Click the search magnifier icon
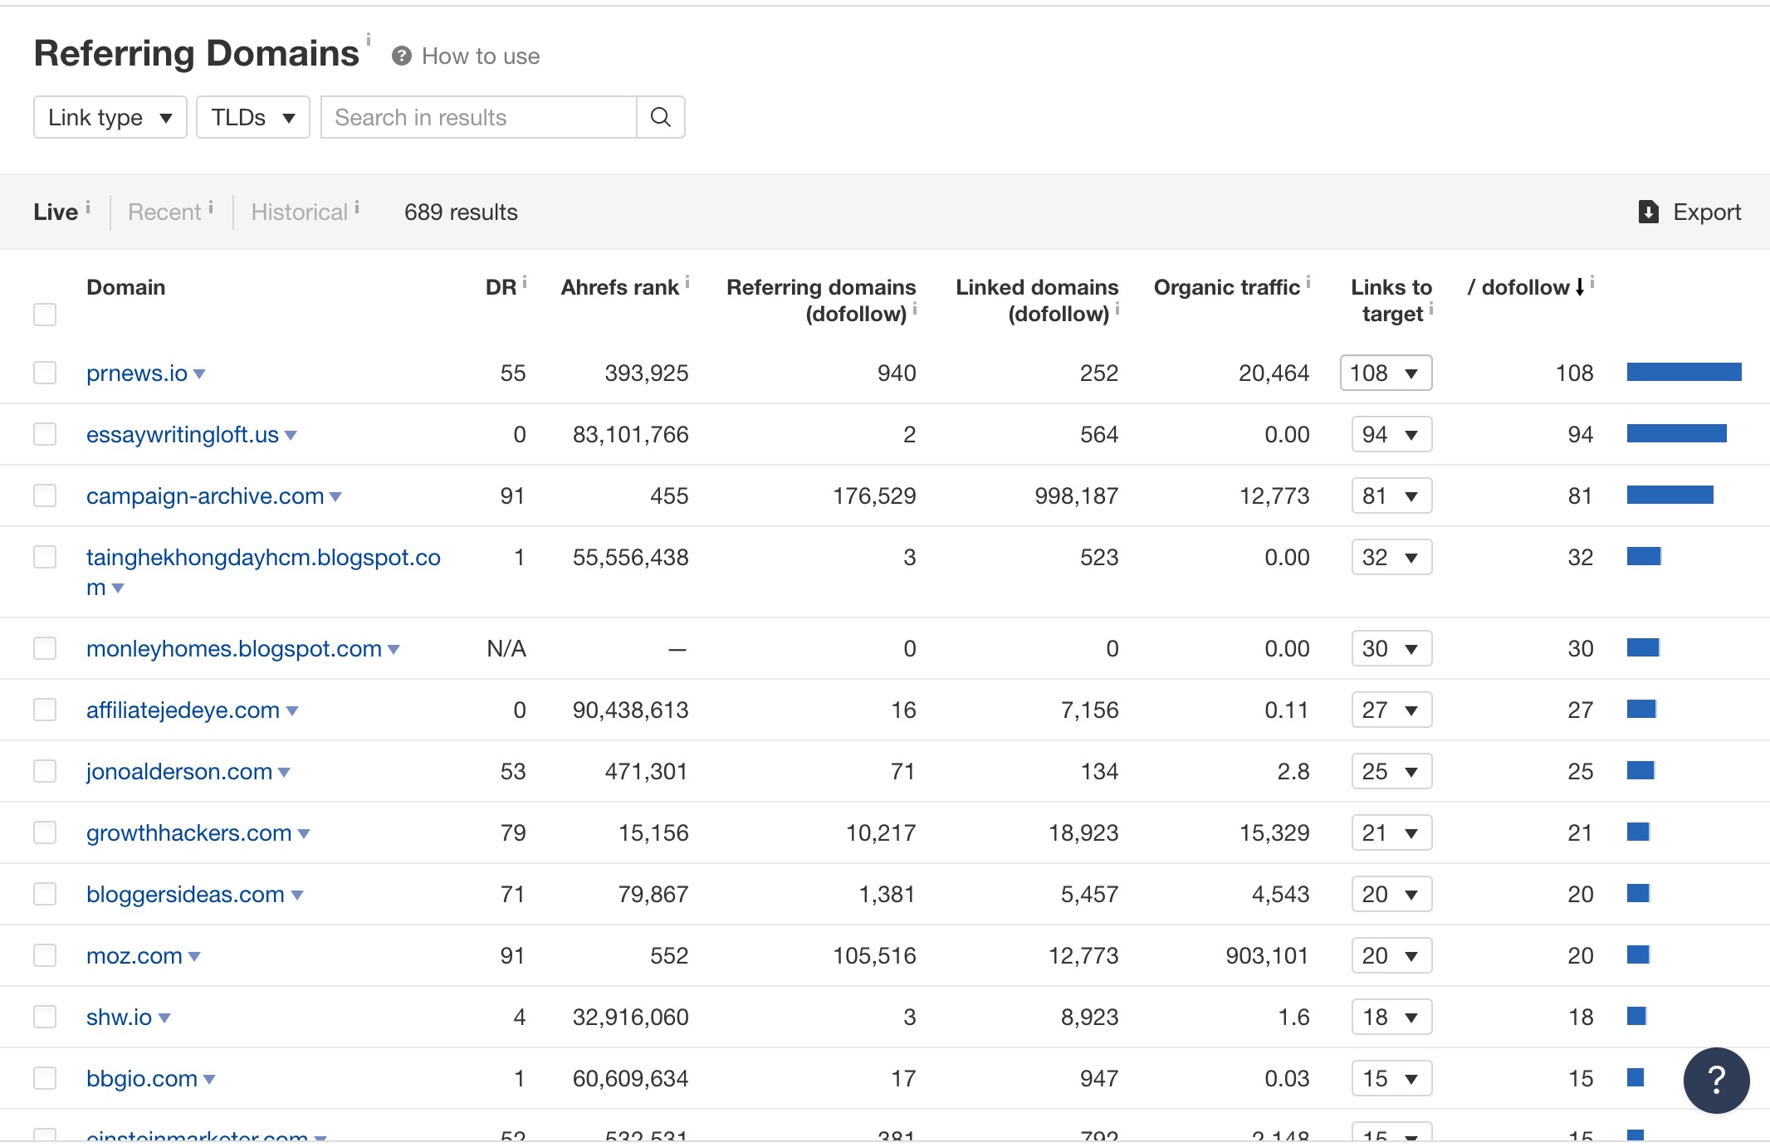The image size is (1770, 1147). pyautogui.click(x=661, y=117)
